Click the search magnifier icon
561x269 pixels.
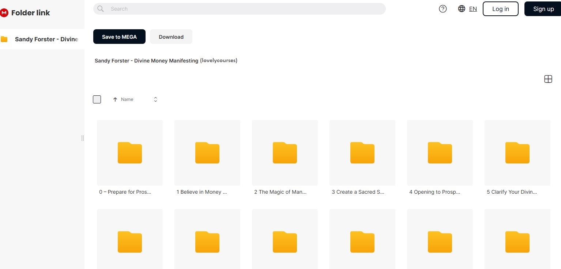(101, 9)
